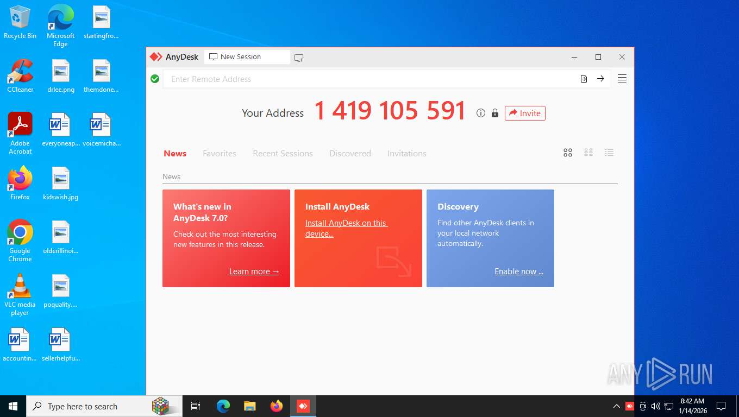Viewport: 739px width, 417px height.
Task: Switch to Recent Sessions tab
Action: (x=283, y=154)
